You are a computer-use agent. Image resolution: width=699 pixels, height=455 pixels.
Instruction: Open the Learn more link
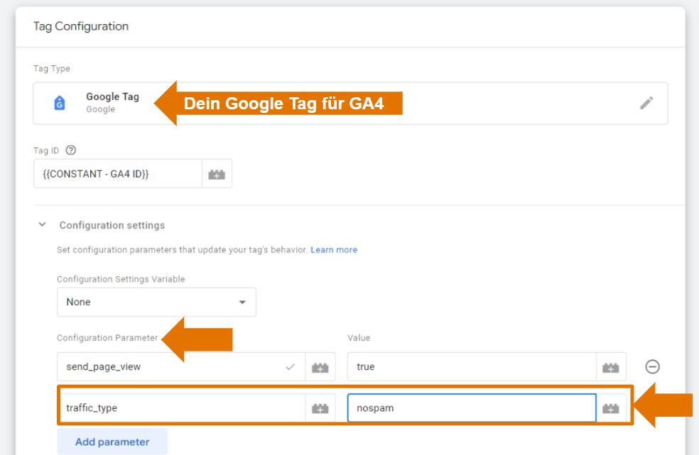[334, 249]
